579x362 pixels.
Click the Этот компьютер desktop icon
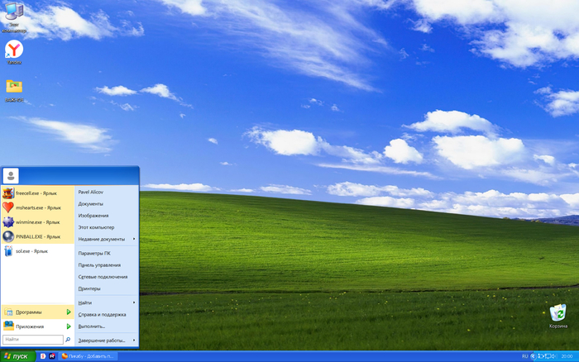click(14, 12)
